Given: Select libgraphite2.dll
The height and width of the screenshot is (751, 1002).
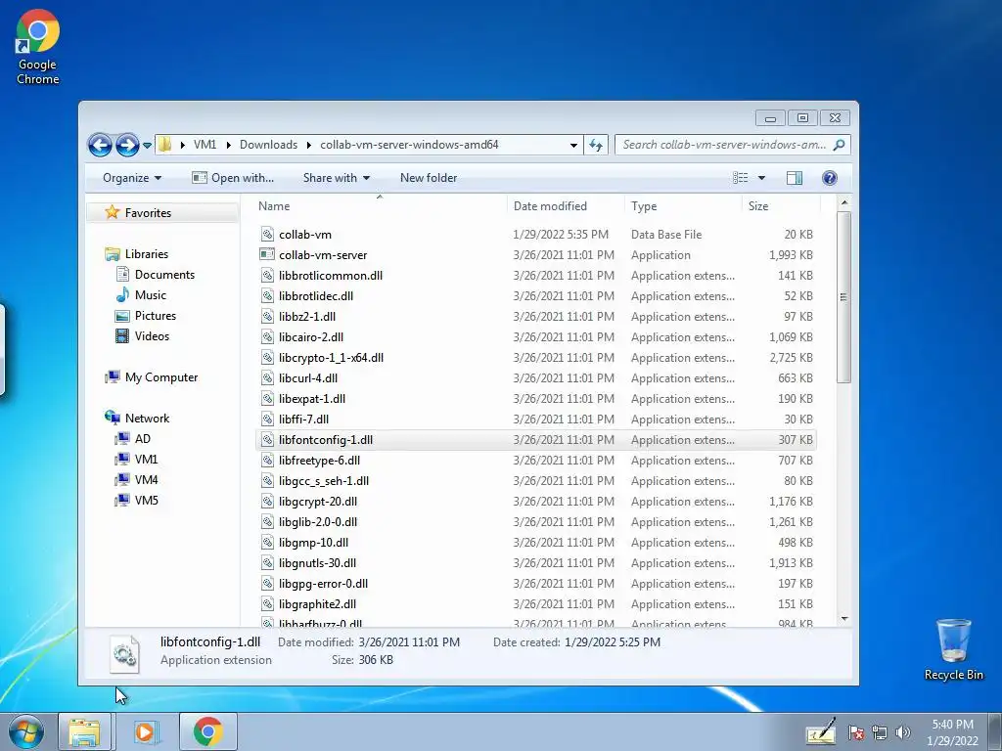Looking at the screenshot, I should [535, 604].
